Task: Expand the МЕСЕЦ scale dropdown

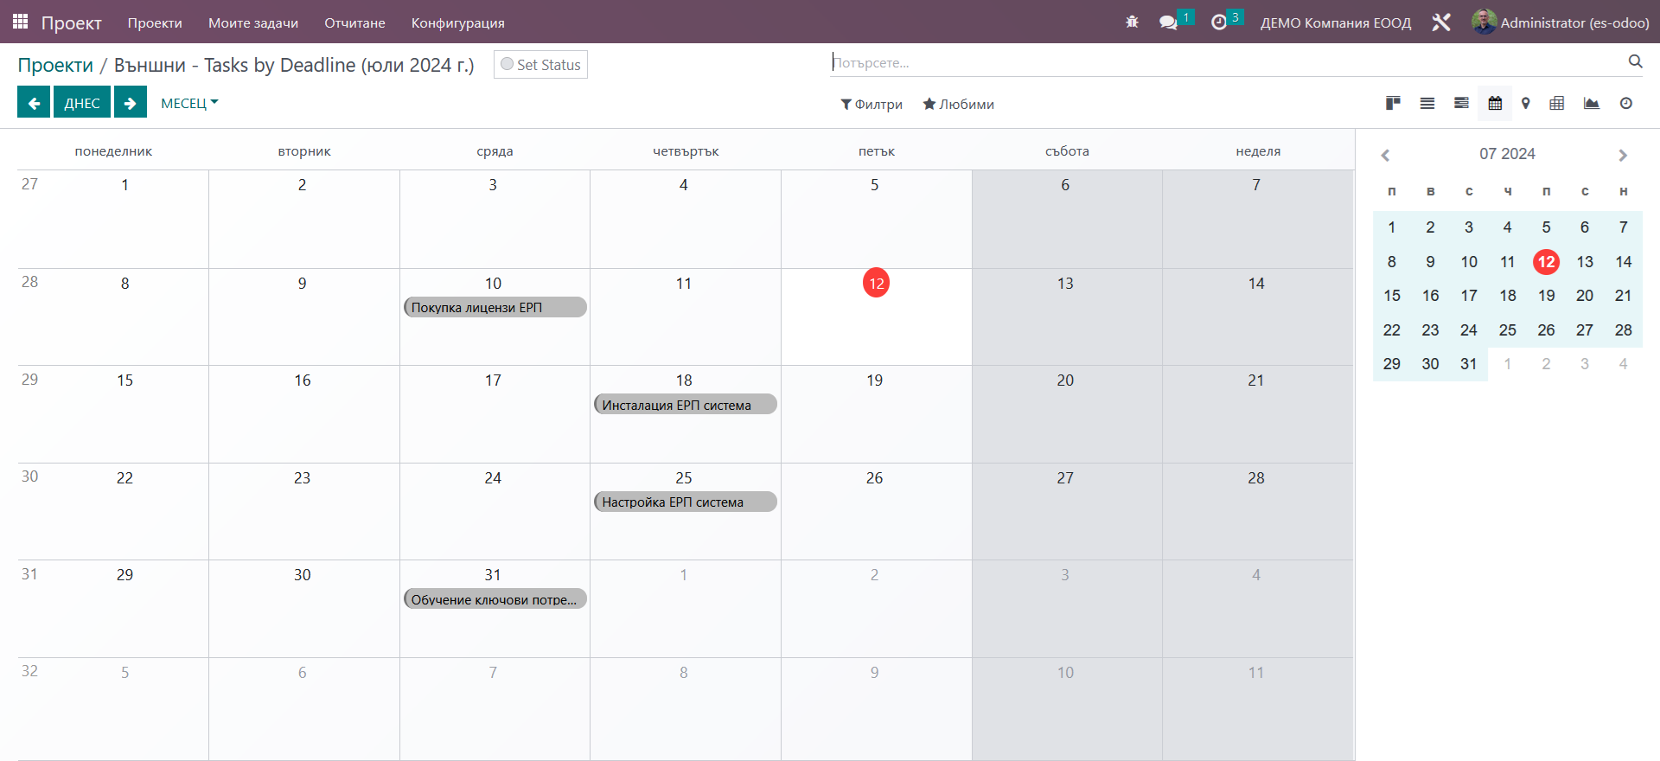Action: 189,103
